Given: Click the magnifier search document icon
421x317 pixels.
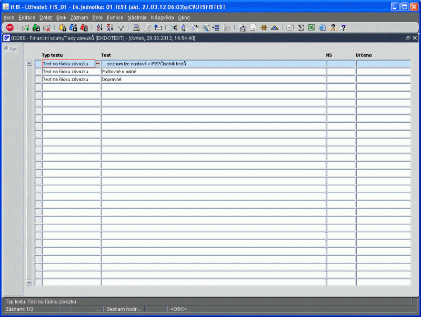Looking at the screenshot, I should coord(206,27).
